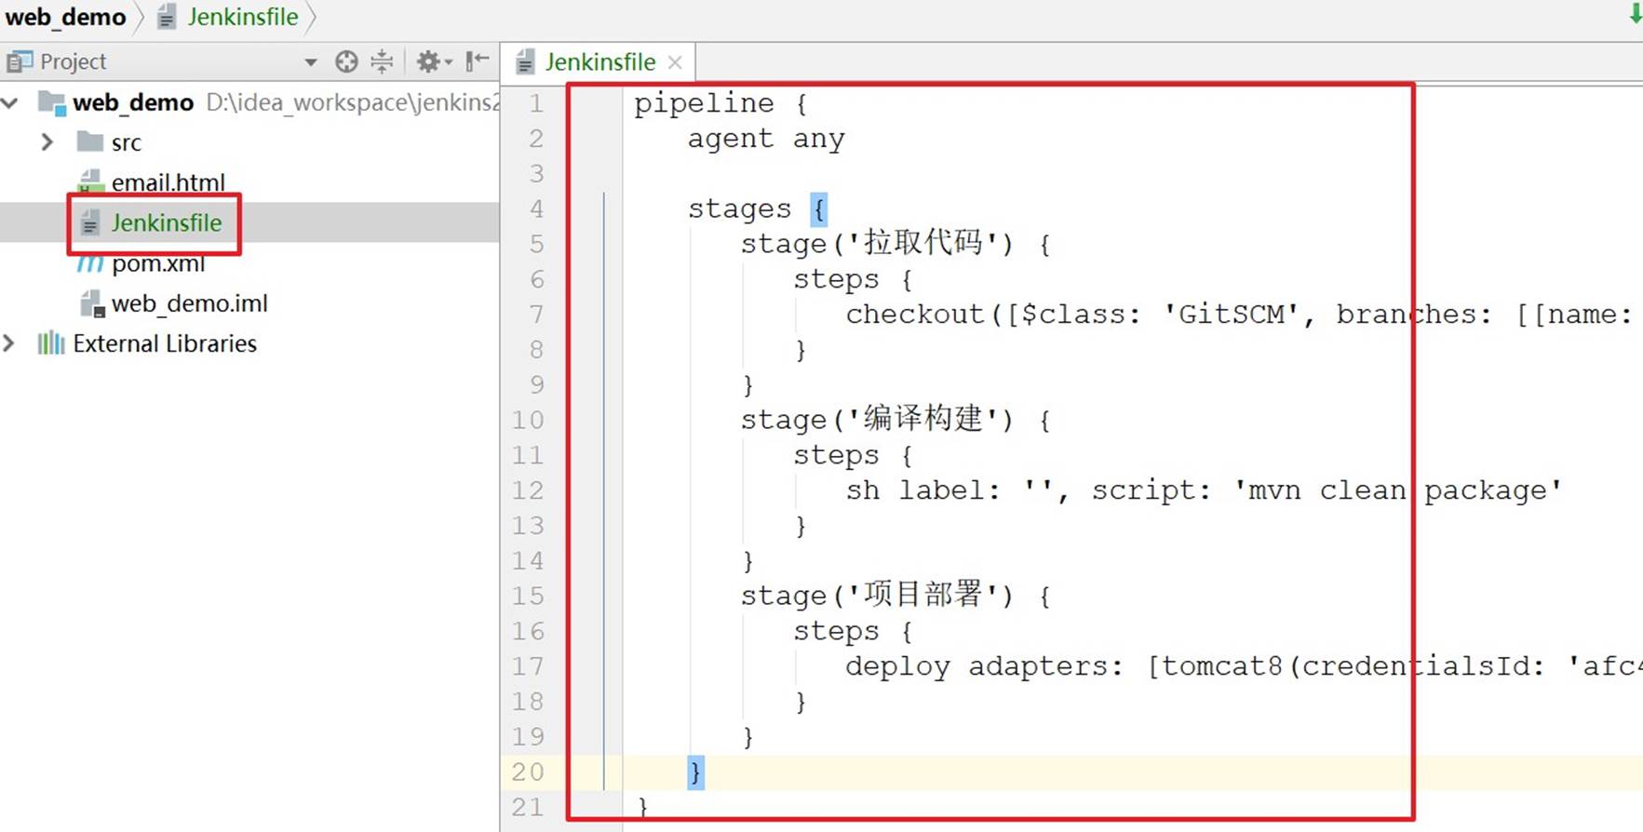This screenshot has height=832, width=1643.
Task: Click the web_demo.iml module file icon
Action: click(x=91, y=303)
